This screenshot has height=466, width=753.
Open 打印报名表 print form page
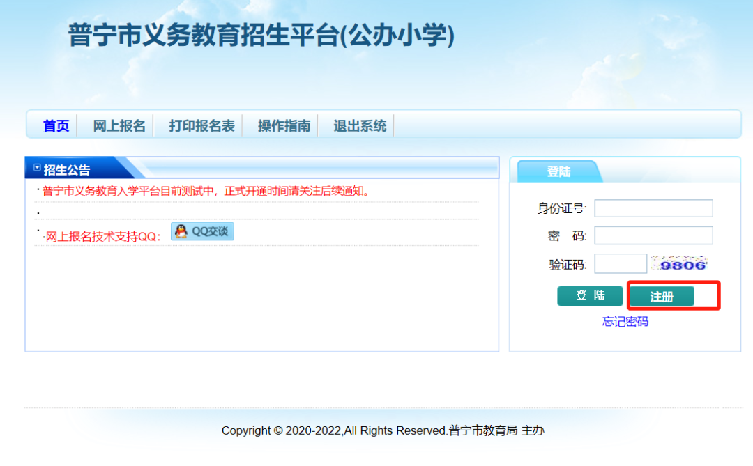click(201, 126)
